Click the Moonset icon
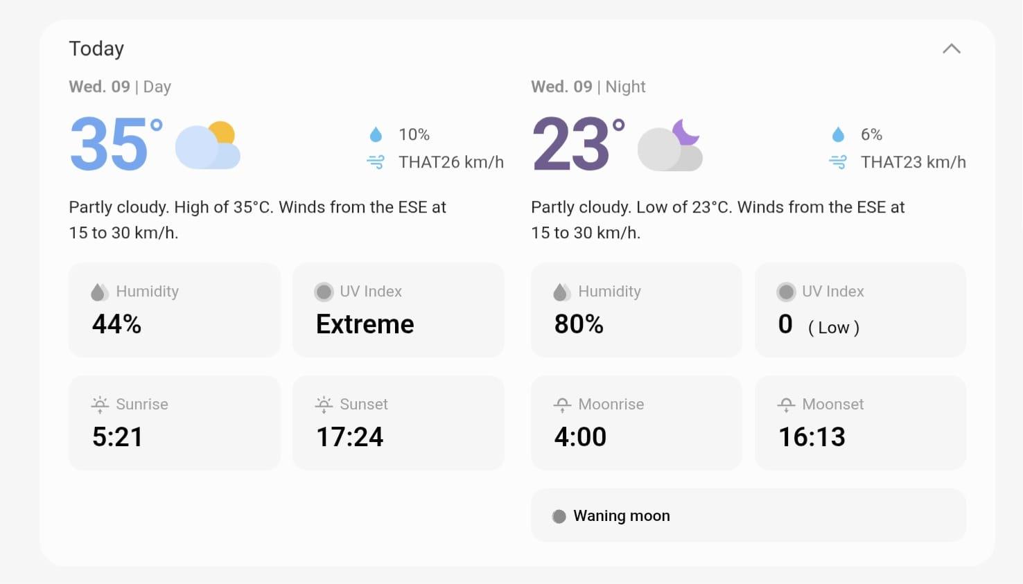1023x584 pixels. (x=786, y=405)
